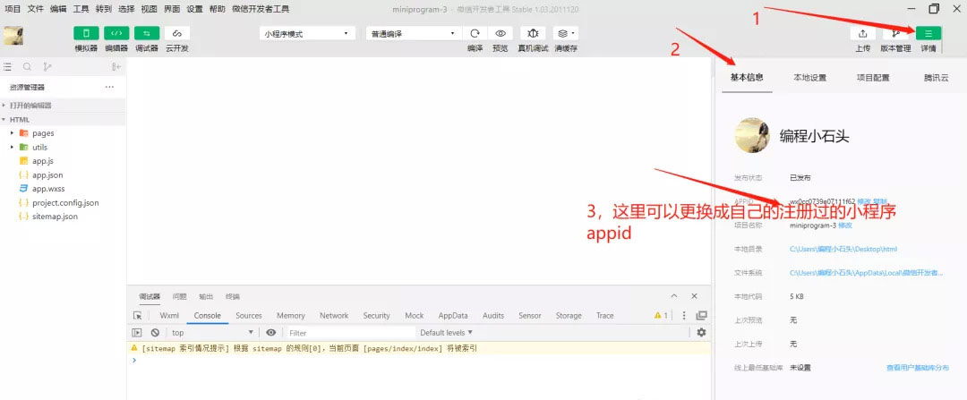Open console settings gear icon
The image size is (967, 400).
click(701, 332)
